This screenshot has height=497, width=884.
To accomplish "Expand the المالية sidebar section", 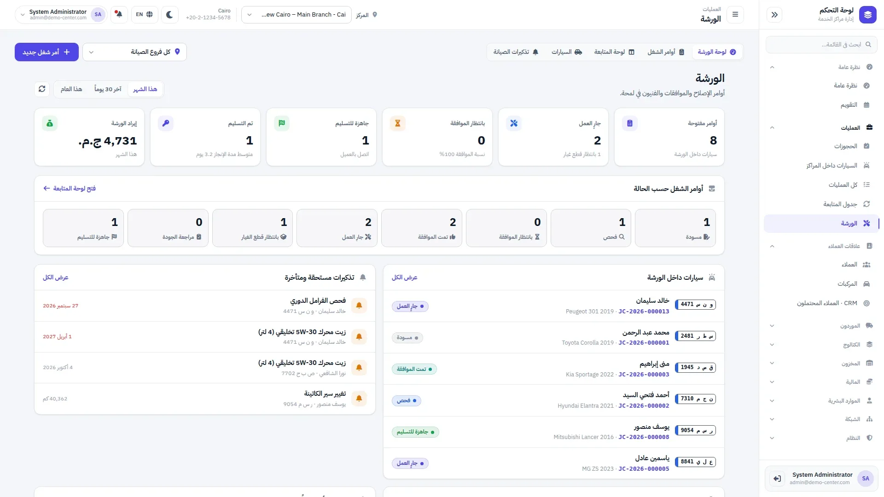I will [822, 382].
